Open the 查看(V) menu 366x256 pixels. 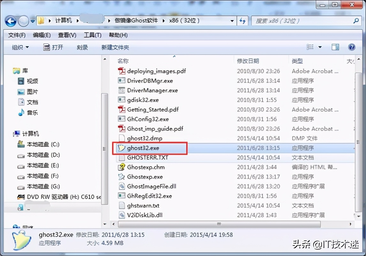[67, 35]
